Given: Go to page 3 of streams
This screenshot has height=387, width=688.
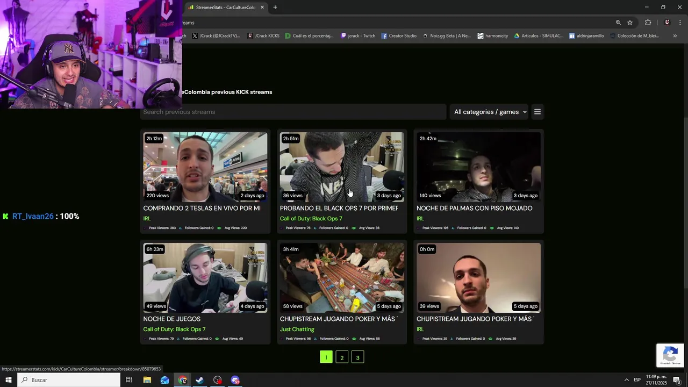Looking at the screenshot, I should pos(357,357).
